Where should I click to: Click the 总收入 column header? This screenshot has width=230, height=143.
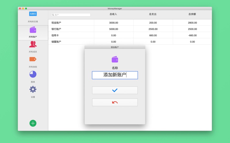pyautogui.click(x=113, y=14)
